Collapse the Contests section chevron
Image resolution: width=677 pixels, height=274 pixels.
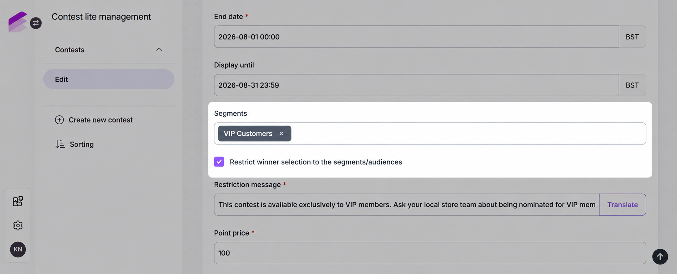[159, 49]
